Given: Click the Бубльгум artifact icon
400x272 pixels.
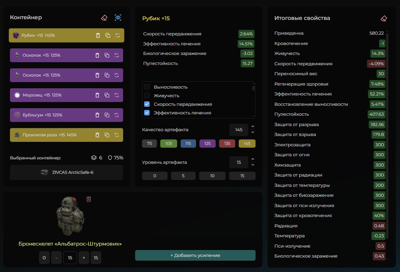Looking at the screenshot, I should click(x=17, y=115).
